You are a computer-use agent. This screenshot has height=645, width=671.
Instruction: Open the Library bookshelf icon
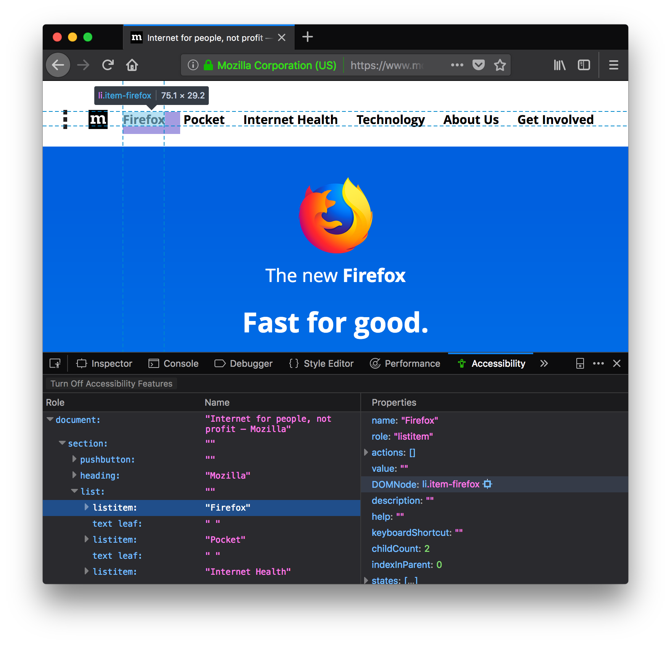(x=560, y=65)
